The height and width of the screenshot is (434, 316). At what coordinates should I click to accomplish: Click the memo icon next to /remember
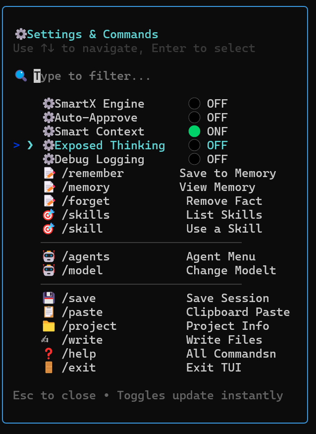48,173
